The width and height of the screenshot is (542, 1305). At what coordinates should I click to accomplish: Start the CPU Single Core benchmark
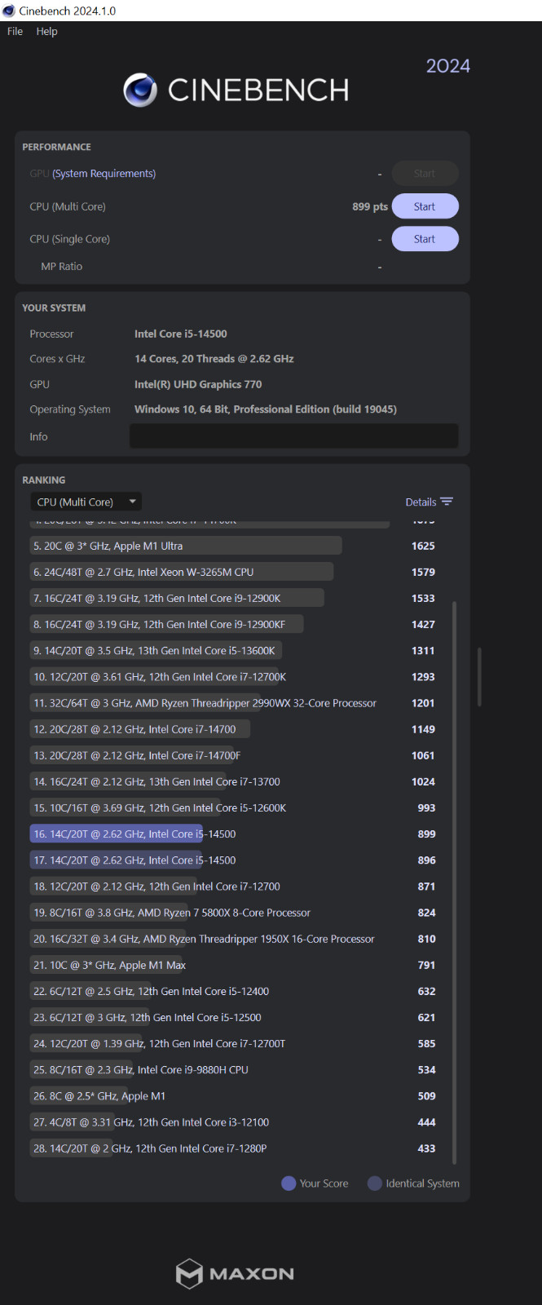[425, 239]
